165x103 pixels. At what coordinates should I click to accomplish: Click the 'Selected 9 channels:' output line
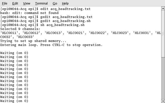tap(20, 29)
